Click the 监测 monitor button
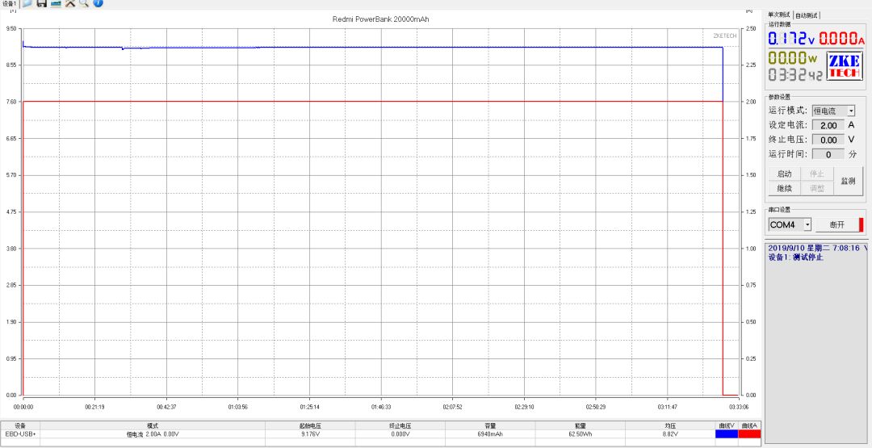 point(848,181)
